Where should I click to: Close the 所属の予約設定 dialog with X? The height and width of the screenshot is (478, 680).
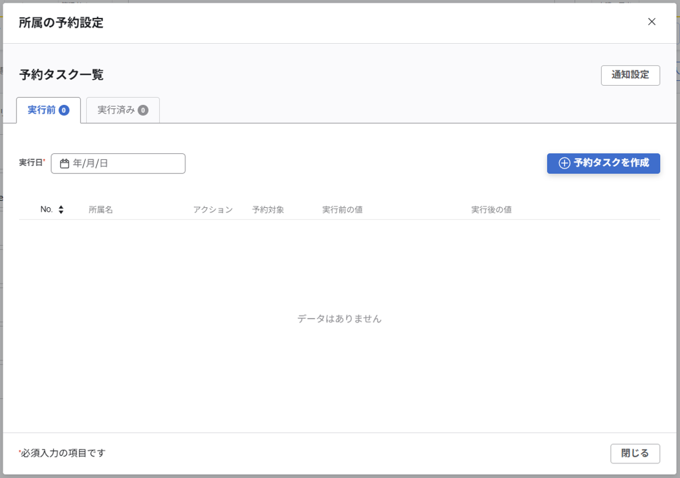(x=651, y=22)
